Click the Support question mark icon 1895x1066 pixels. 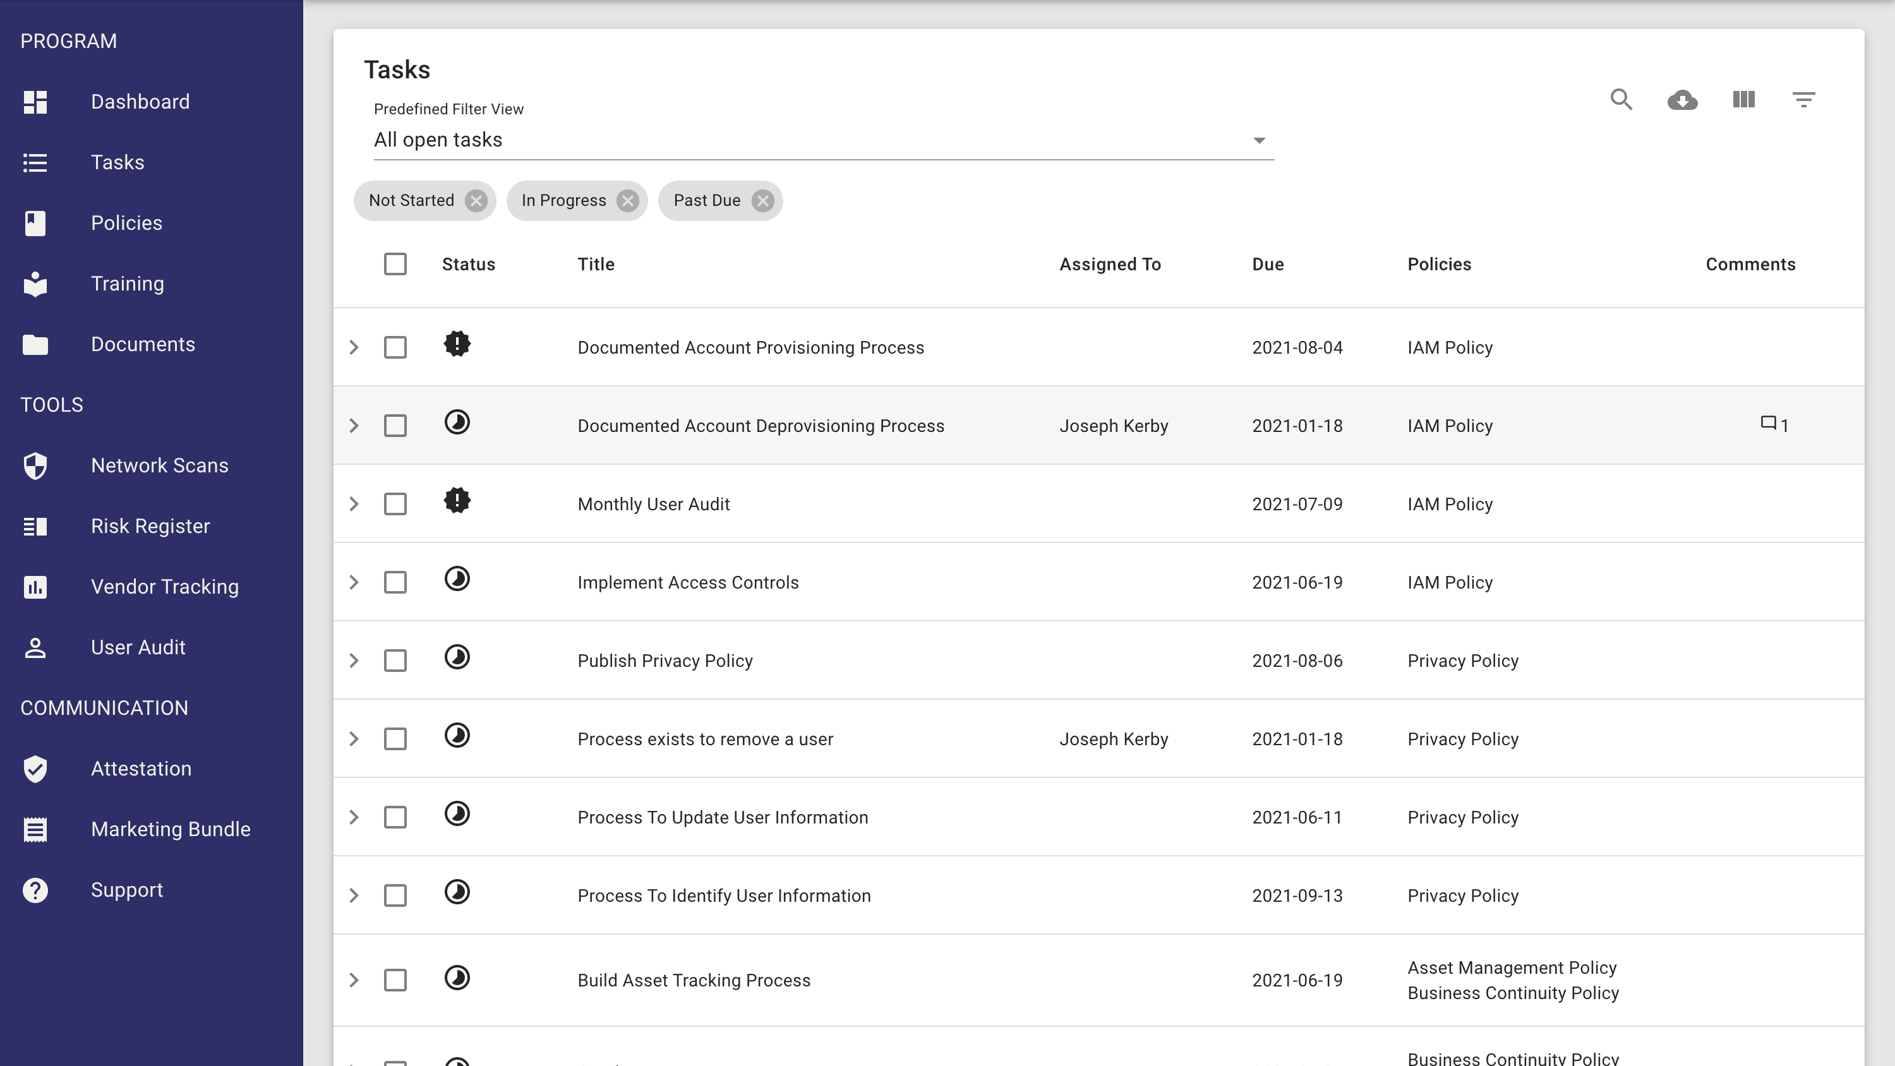[35, 890]
